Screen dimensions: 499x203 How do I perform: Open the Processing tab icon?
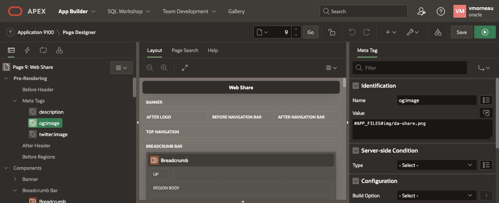pos(43,50)
